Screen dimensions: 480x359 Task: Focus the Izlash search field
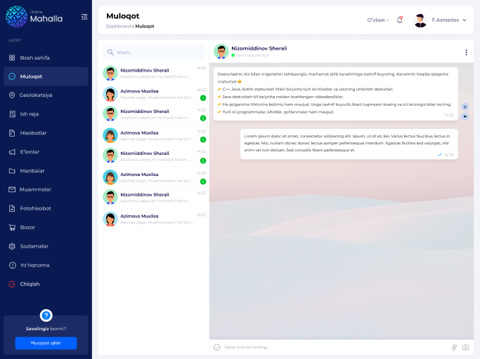[154, 53]
